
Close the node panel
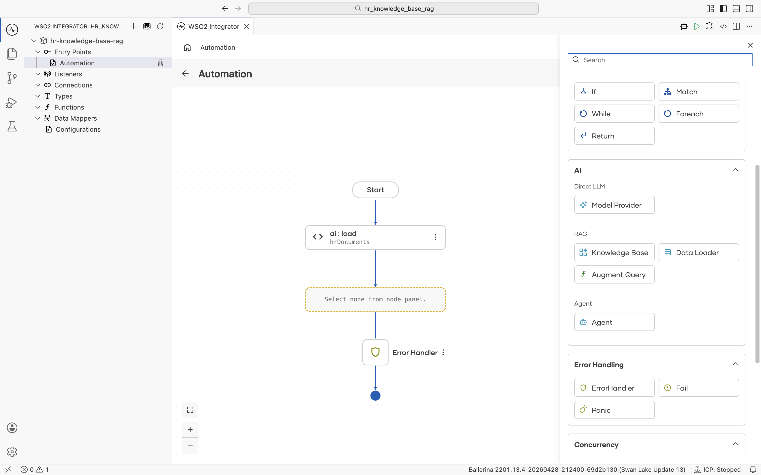click(750, 45)
